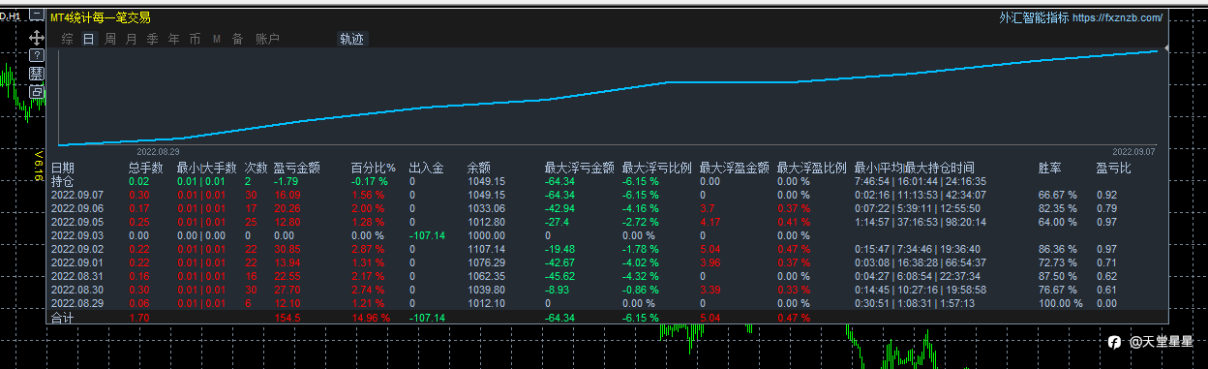The image size is (1208, 369).
Task: Click the -1.79 open position profit value
Action: point(286,181)
